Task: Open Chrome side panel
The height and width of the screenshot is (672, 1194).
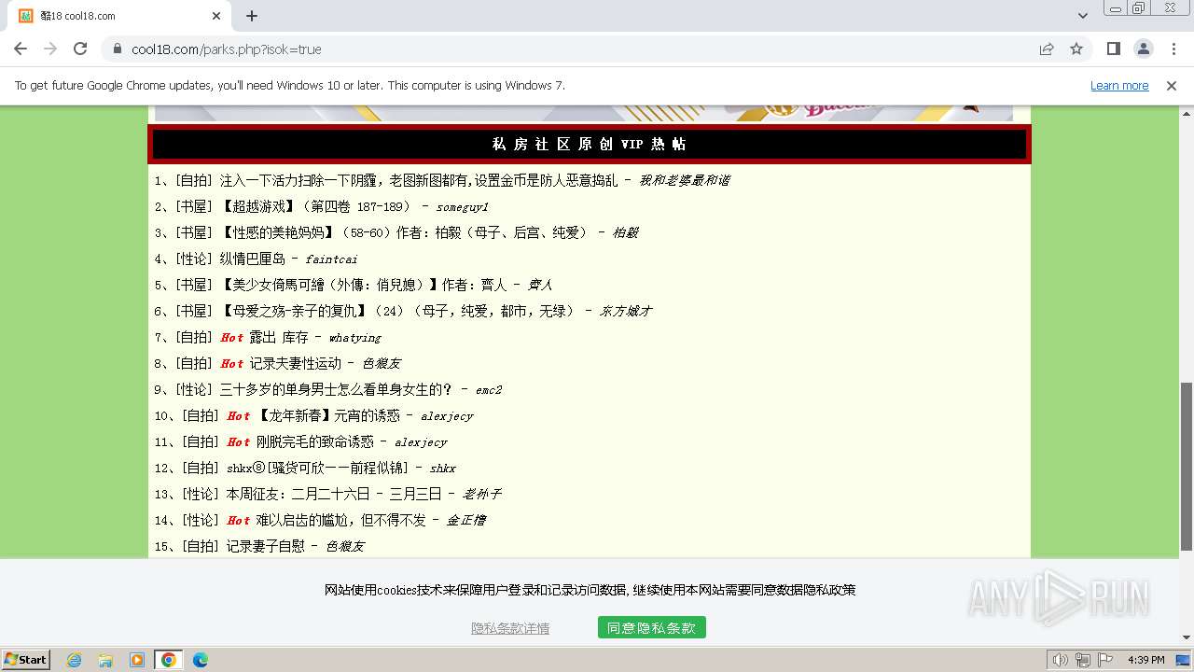Action: (1113, 49)
